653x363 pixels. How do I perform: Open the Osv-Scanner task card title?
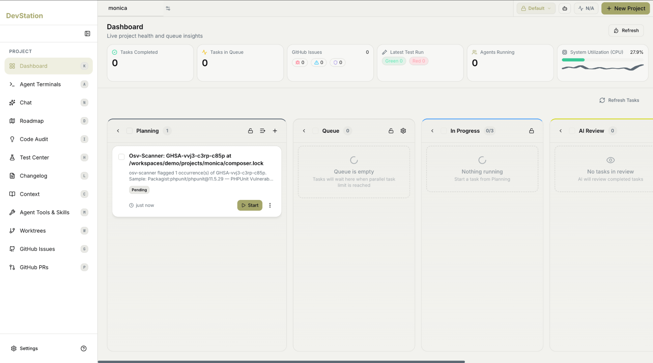pos(196,159)
